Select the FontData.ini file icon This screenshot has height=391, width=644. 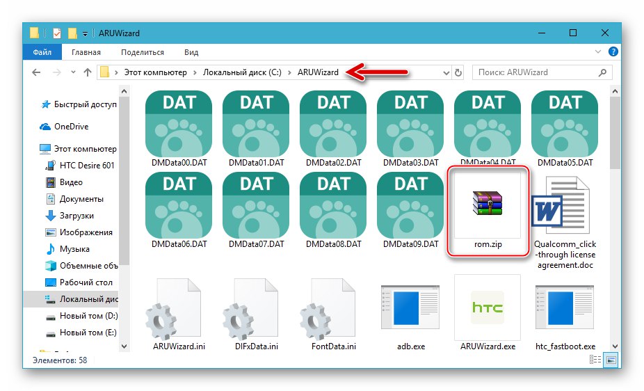328,308
